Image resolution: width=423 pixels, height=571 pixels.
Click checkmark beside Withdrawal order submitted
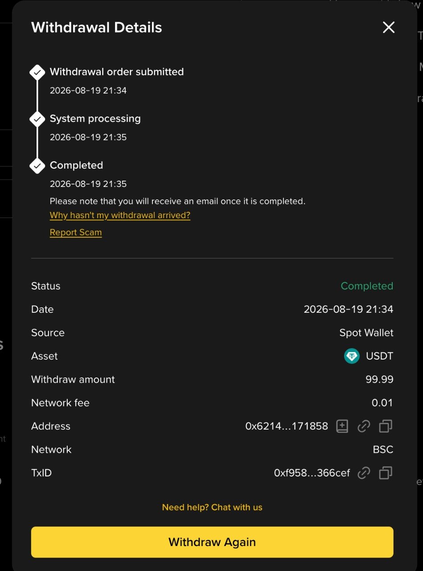pyautogui.click(x=37, y=72)
